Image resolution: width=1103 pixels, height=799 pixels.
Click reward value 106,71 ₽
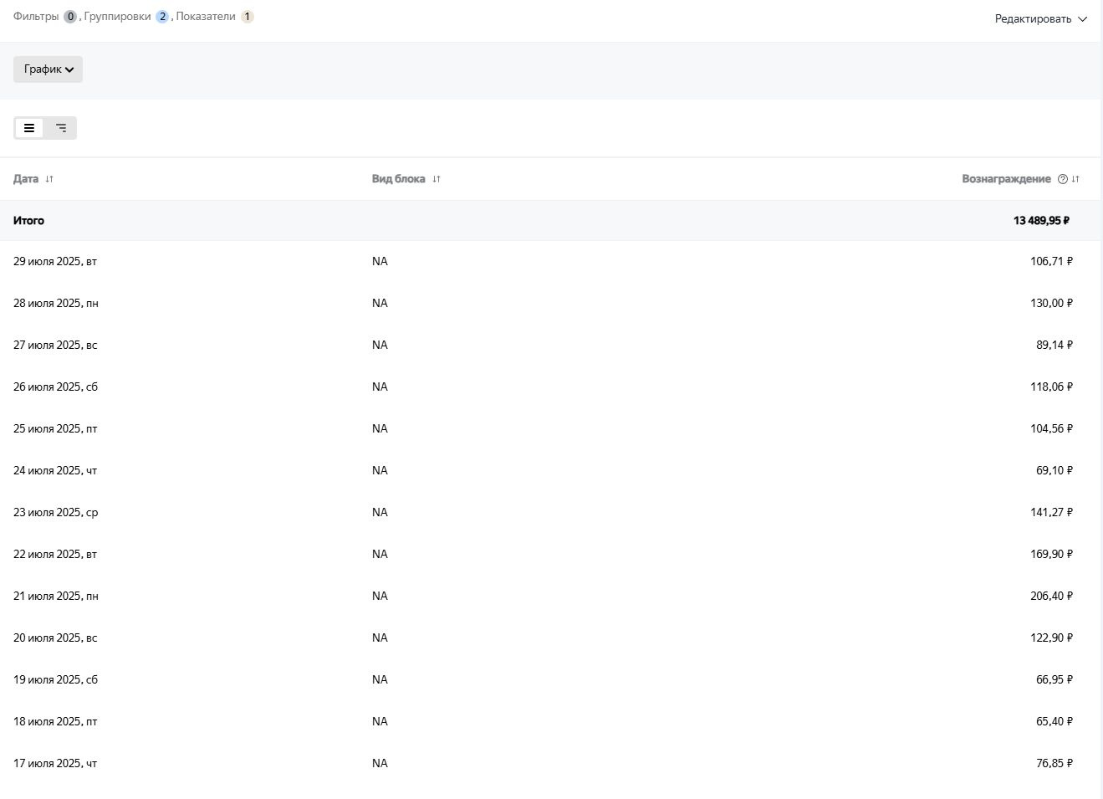1051,261
